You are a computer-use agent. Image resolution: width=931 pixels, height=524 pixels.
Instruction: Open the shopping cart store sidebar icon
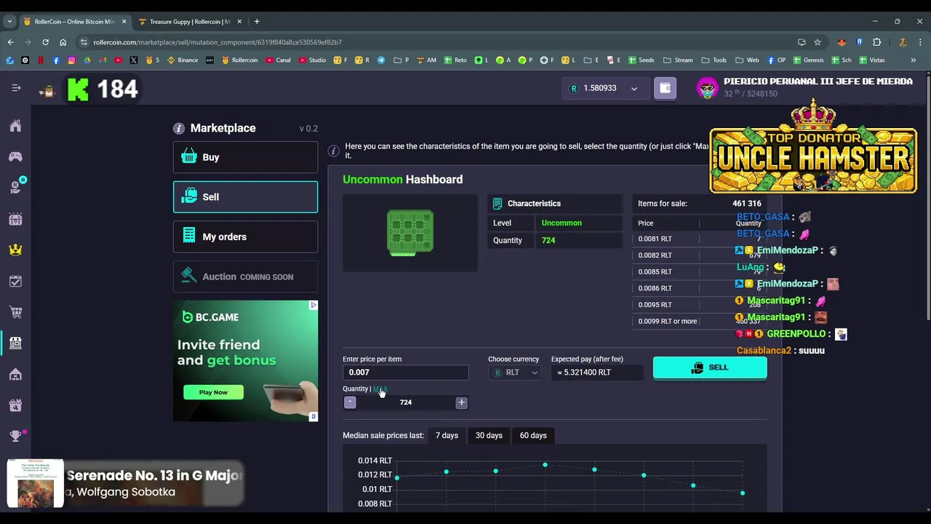click(x=15, y=312)
